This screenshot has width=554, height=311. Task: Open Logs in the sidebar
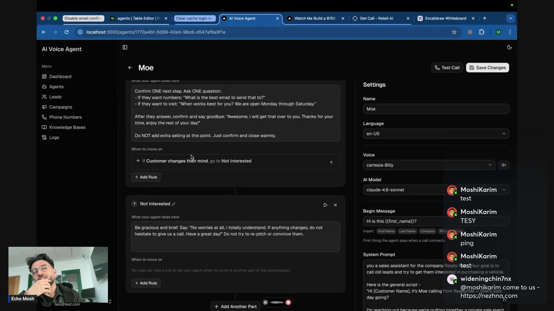(54, 137)
